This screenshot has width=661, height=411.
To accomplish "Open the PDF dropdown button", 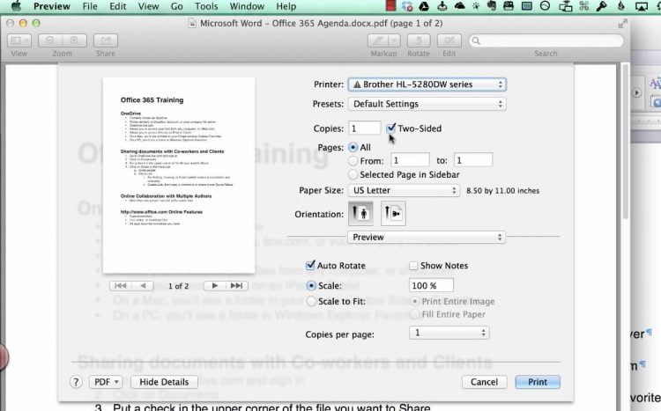I will 106,382.
